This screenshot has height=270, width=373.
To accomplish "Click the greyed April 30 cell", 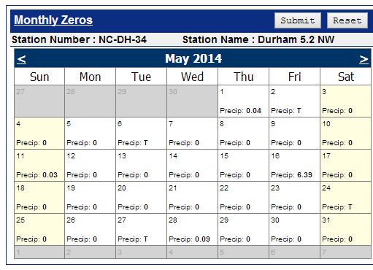I will coord(192,101).
